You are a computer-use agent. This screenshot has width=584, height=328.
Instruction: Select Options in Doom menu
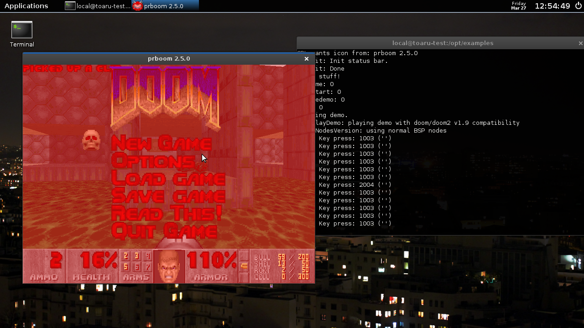click(x=153, y=160)
